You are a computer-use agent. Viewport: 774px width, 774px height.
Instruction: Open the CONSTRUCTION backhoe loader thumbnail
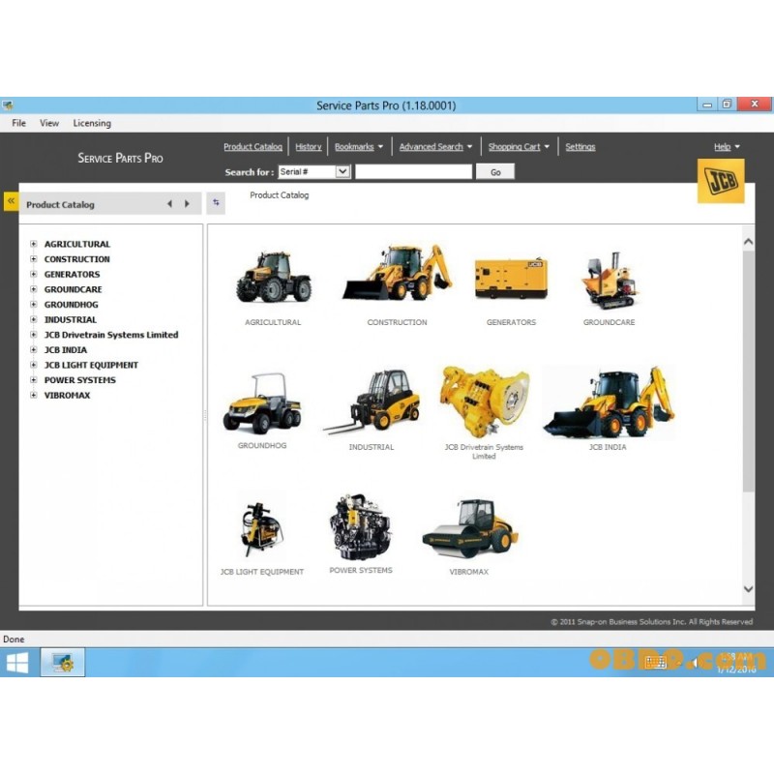398,273
